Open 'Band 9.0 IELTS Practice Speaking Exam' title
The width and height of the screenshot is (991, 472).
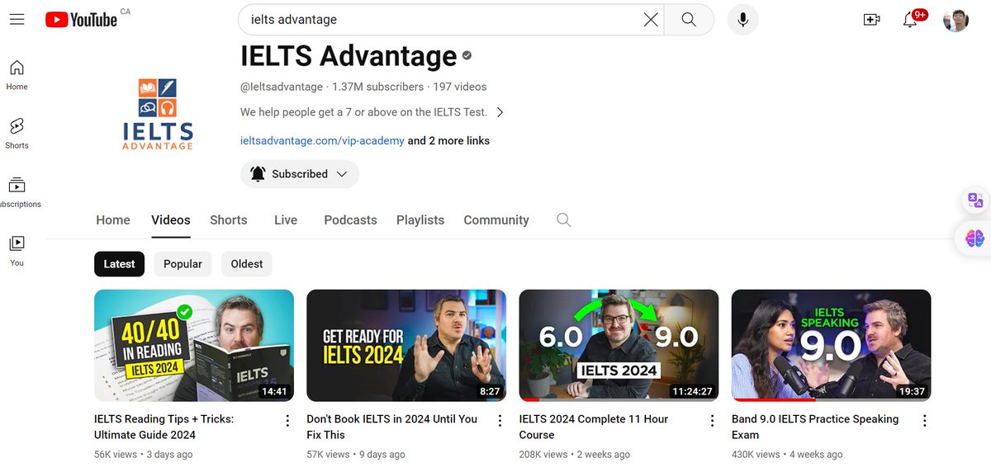click(815, 427)
